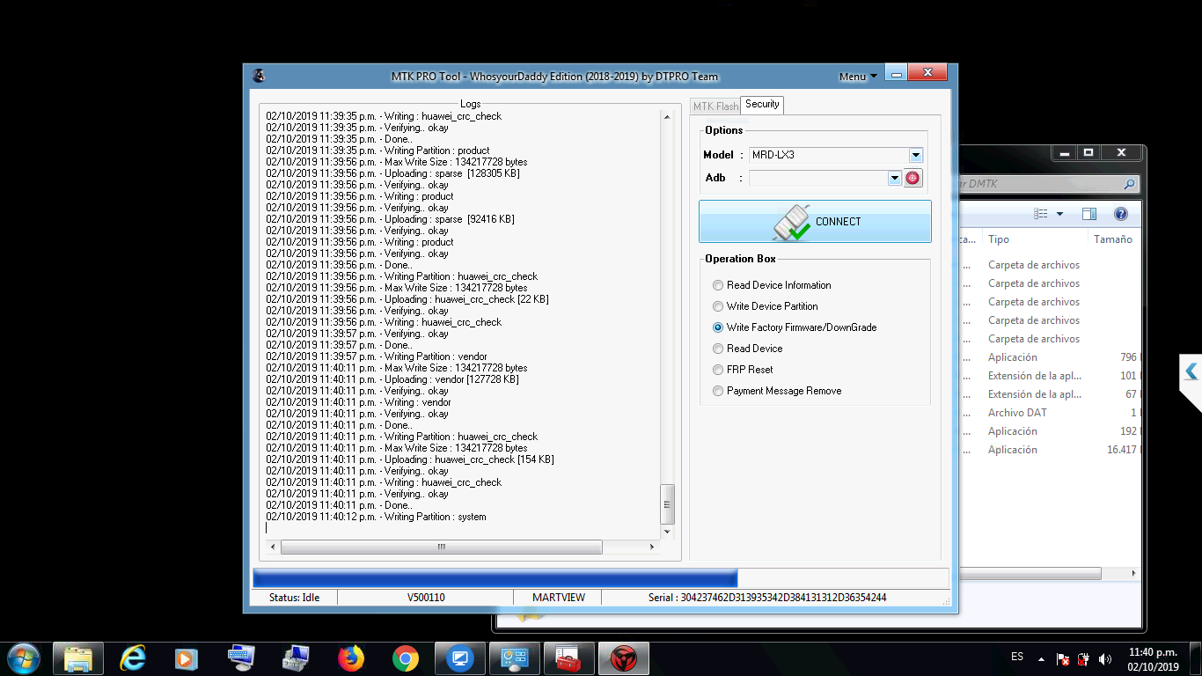Click the logs scroll down arrow
Screen dimensions: 1202x676
(667, 531)
